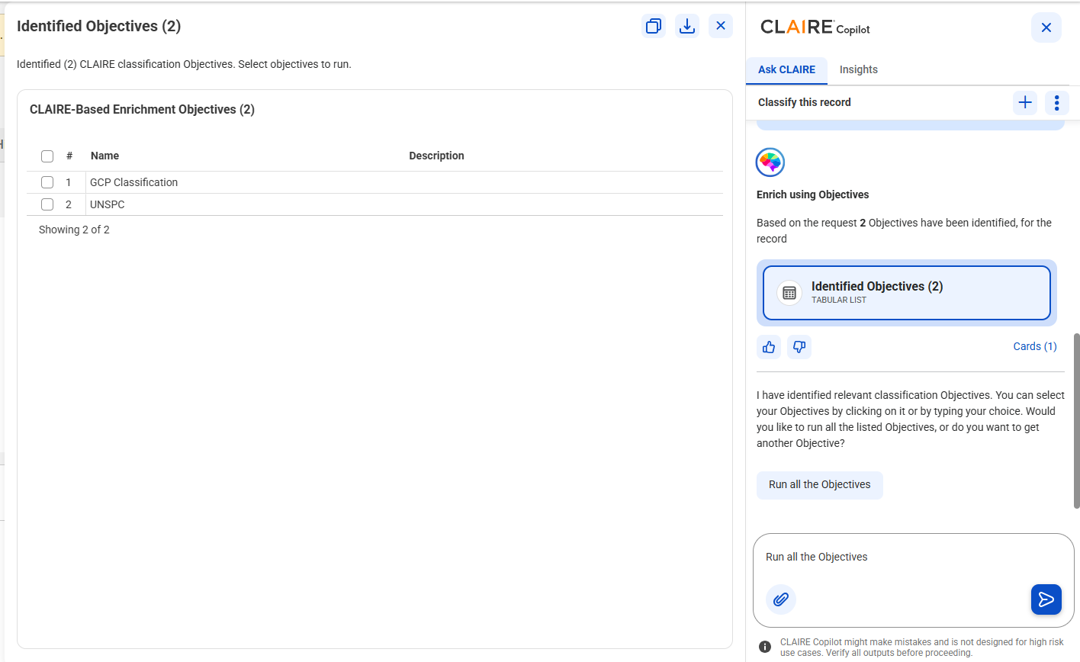The width and height of the screenshot is (1080, 662).
Task: Send the message to CLAIRE
Action: pos(1046,599)
